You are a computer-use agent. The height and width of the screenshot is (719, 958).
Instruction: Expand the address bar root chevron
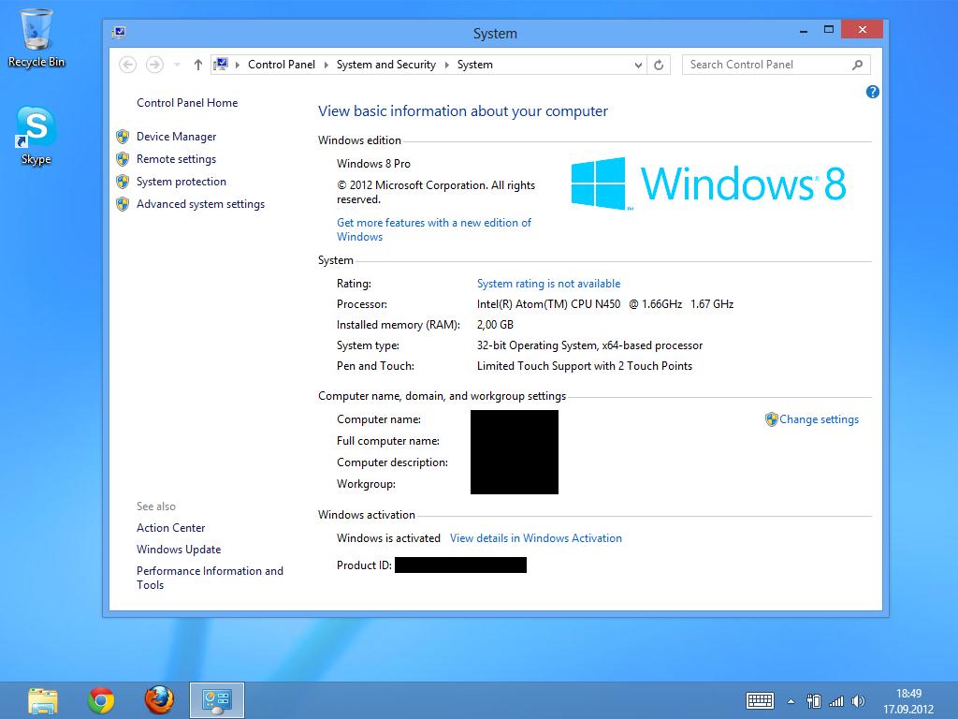237,65
